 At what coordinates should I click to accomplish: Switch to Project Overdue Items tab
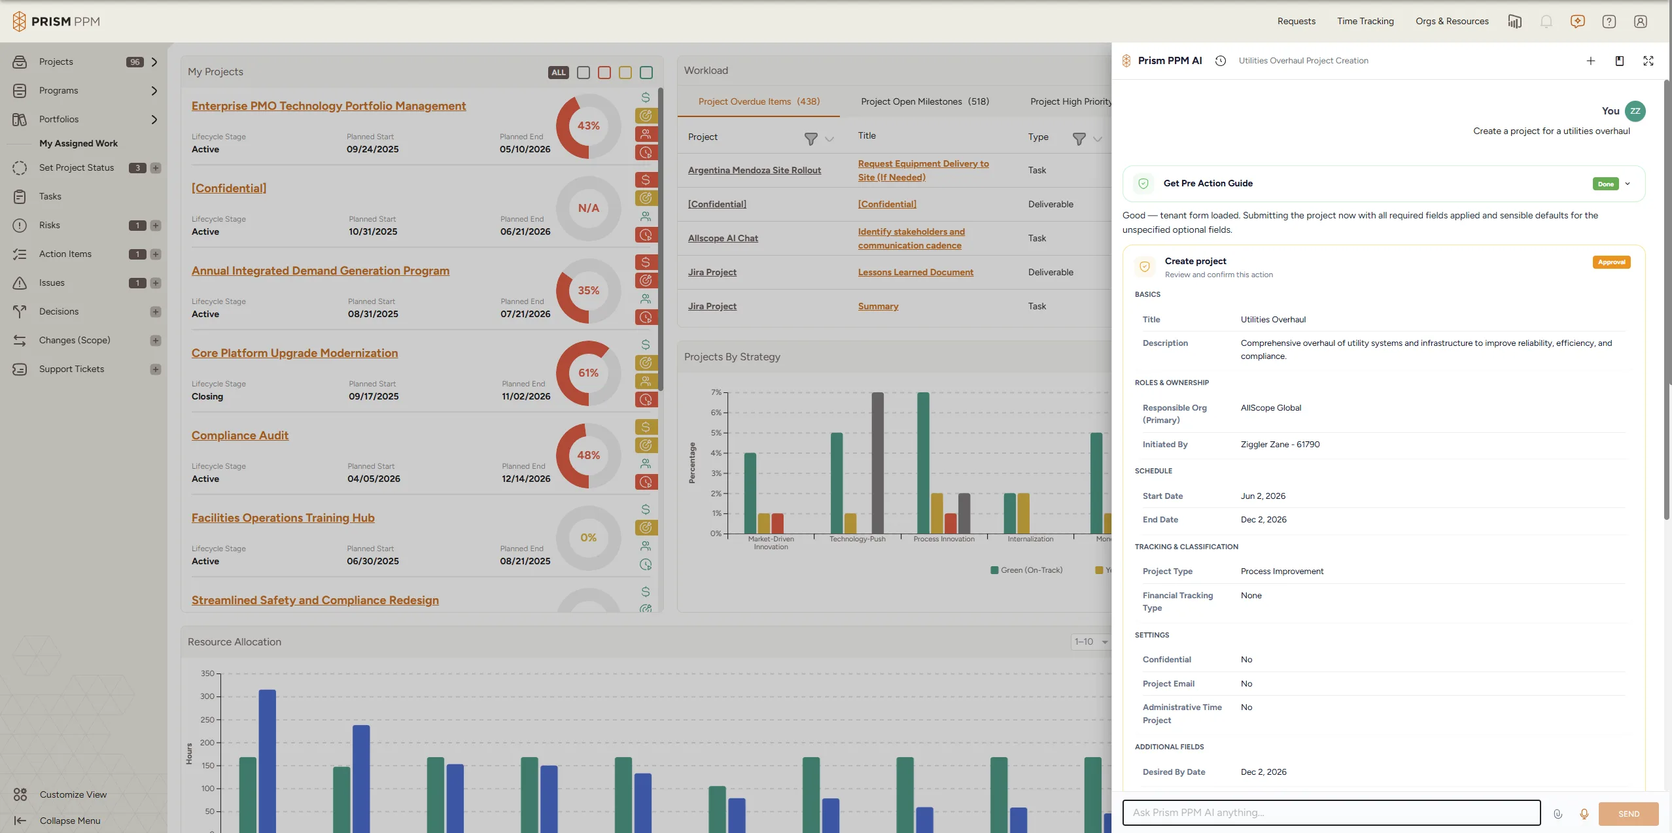coord(759,101)
